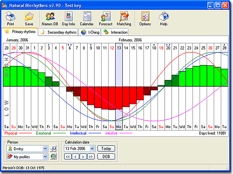Minimize the Natural Biorhythms window

coord(211,6)
